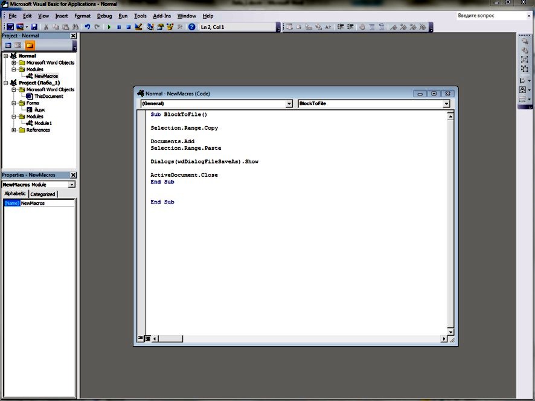Open the Object Browser icon
This screenshot has width=535, height=401.
pos(170,27)
